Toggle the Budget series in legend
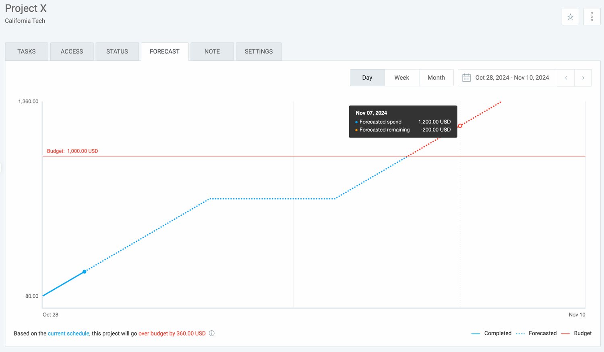The image size is (604, 352). click(576, 333)
